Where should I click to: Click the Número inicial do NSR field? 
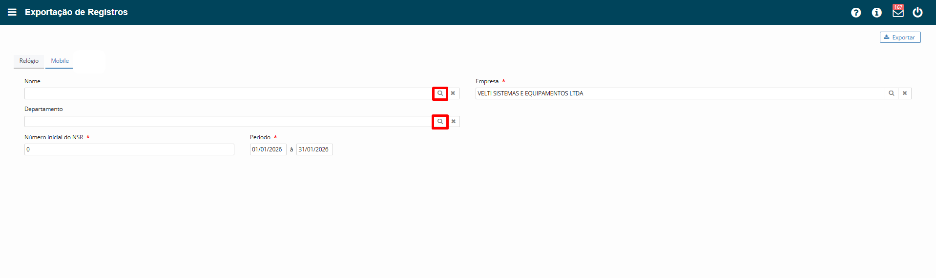[129, 149]
